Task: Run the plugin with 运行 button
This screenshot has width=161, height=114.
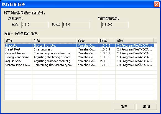Action: (x=124, y=107)
